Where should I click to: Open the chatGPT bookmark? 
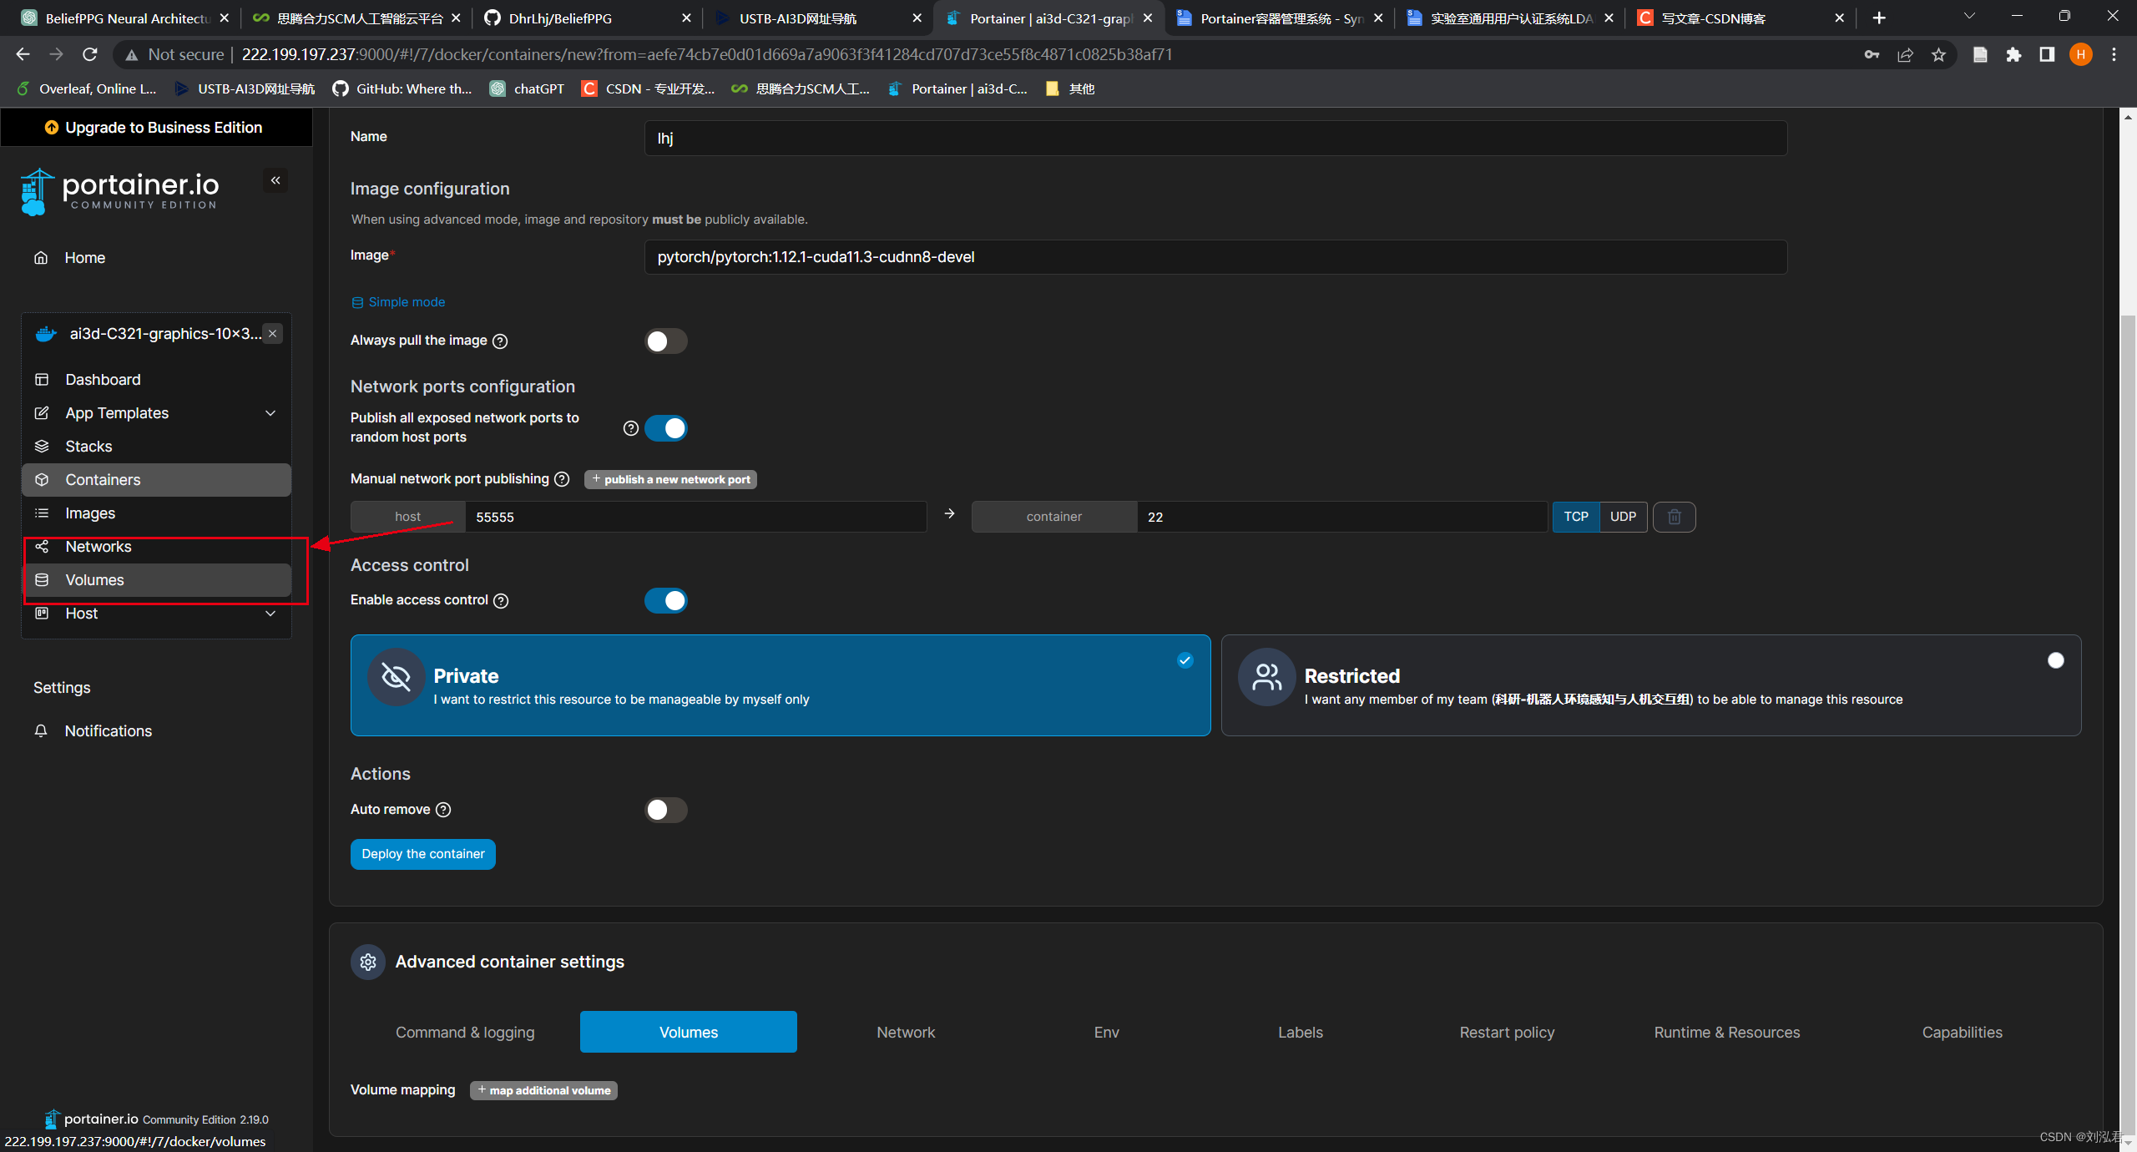(x=527, y=88)
